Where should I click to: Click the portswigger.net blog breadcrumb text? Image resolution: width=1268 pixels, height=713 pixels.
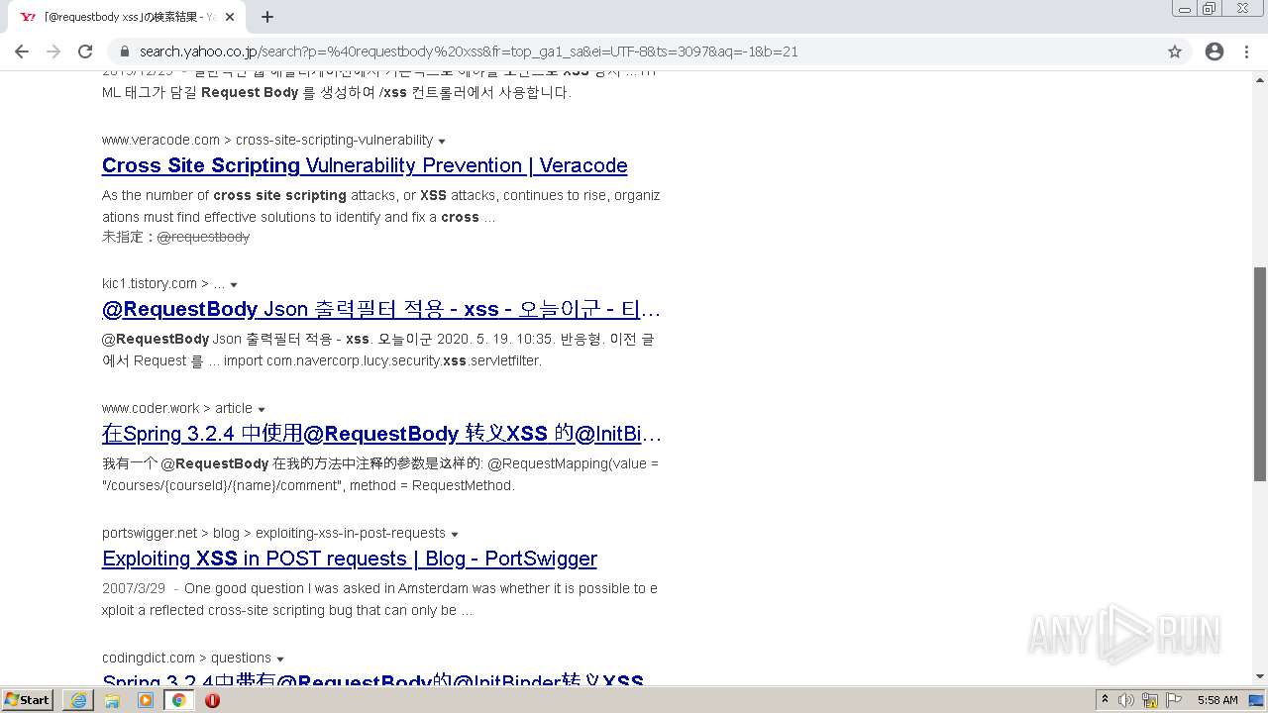coord(273,533)
